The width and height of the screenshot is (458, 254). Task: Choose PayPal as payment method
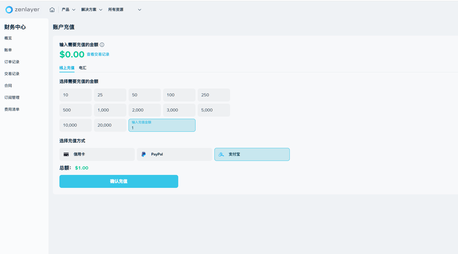(174, 154)
